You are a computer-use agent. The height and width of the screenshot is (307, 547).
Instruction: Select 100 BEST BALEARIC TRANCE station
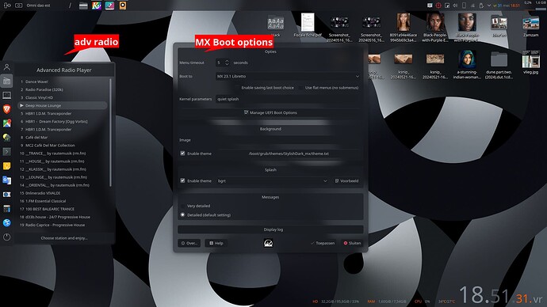(63, 209)
